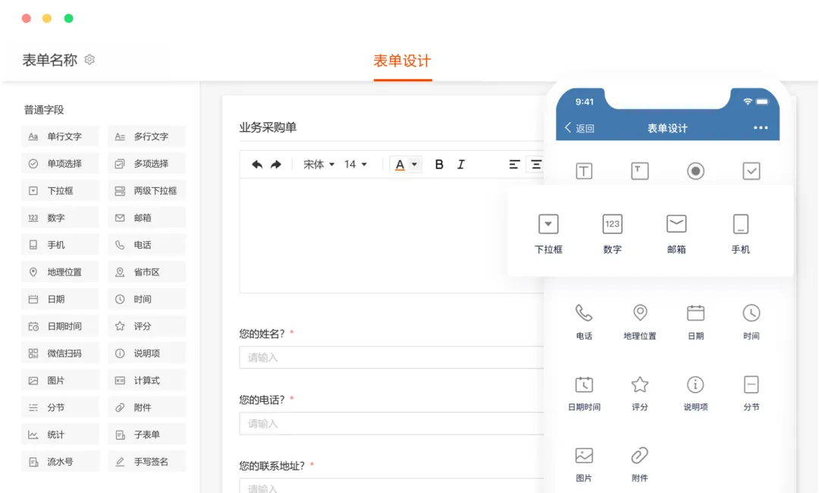Open the three-dot menu on phone header
Screen dimensions: 819x493
(761, 128)
